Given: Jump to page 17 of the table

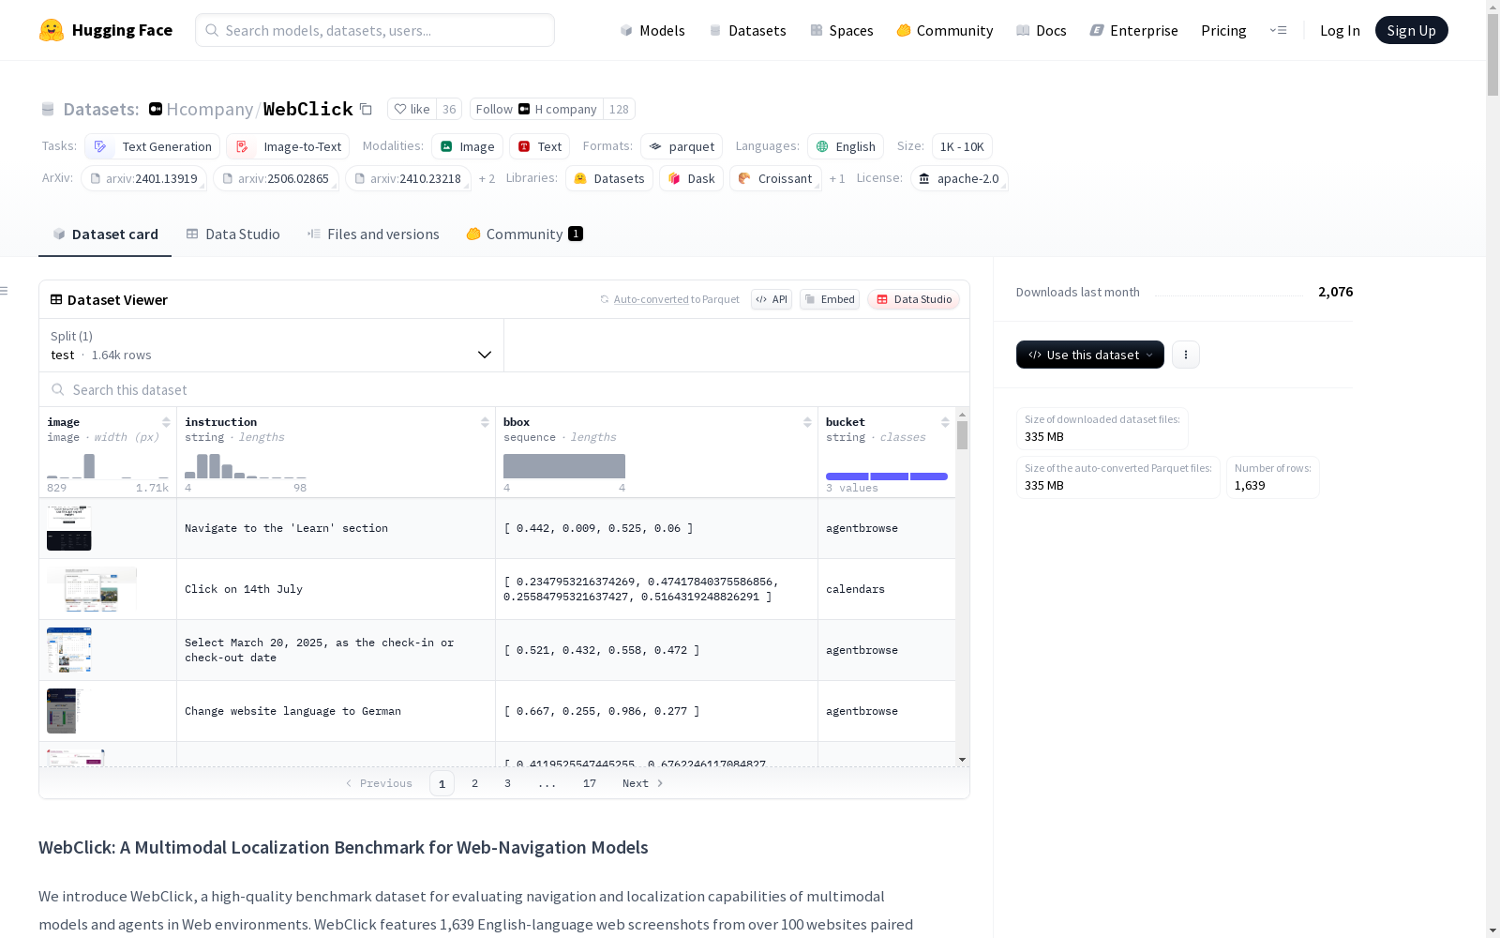Looking at the screenshot, I should coord(590,783).
